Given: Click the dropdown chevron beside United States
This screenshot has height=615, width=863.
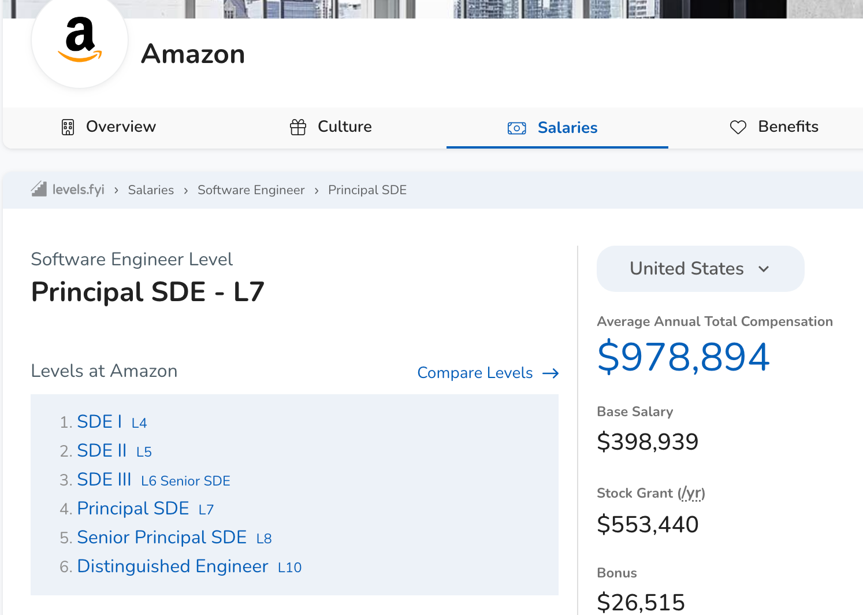Looking at the screenshot, I should click(764, 269).
